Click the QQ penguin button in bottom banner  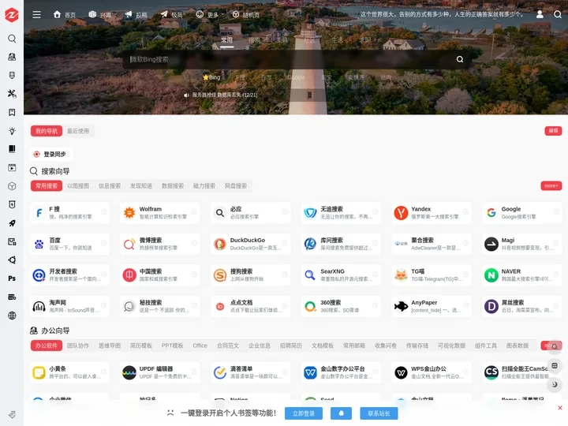(341, 413)
